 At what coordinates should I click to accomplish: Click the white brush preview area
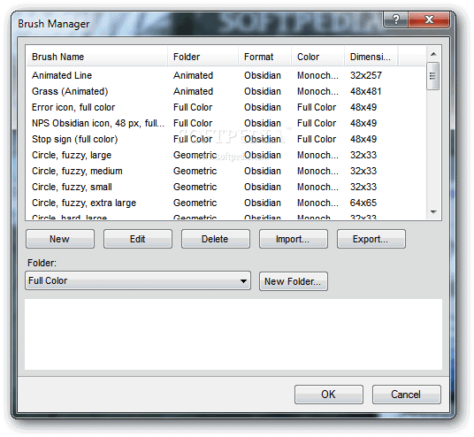click(x=233, y=334)
